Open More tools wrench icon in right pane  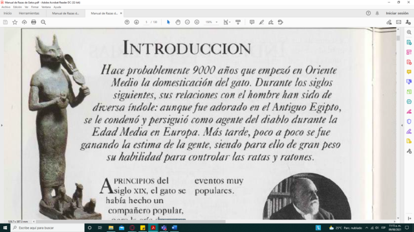(x=409, y=151)
